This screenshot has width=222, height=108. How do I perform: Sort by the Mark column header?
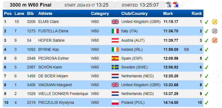click(168, 14)
